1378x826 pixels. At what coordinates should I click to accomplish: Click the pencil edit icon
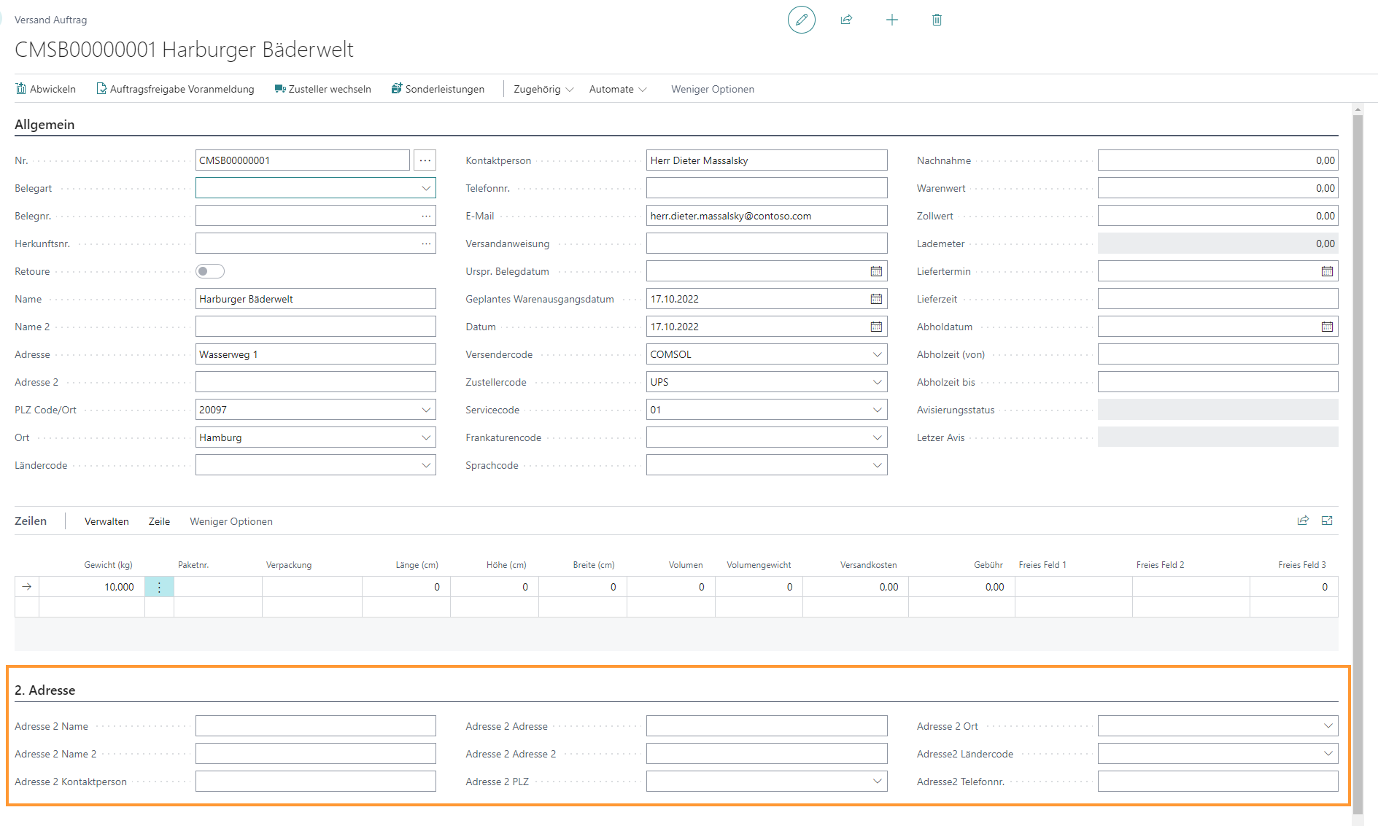coord(801,20)
